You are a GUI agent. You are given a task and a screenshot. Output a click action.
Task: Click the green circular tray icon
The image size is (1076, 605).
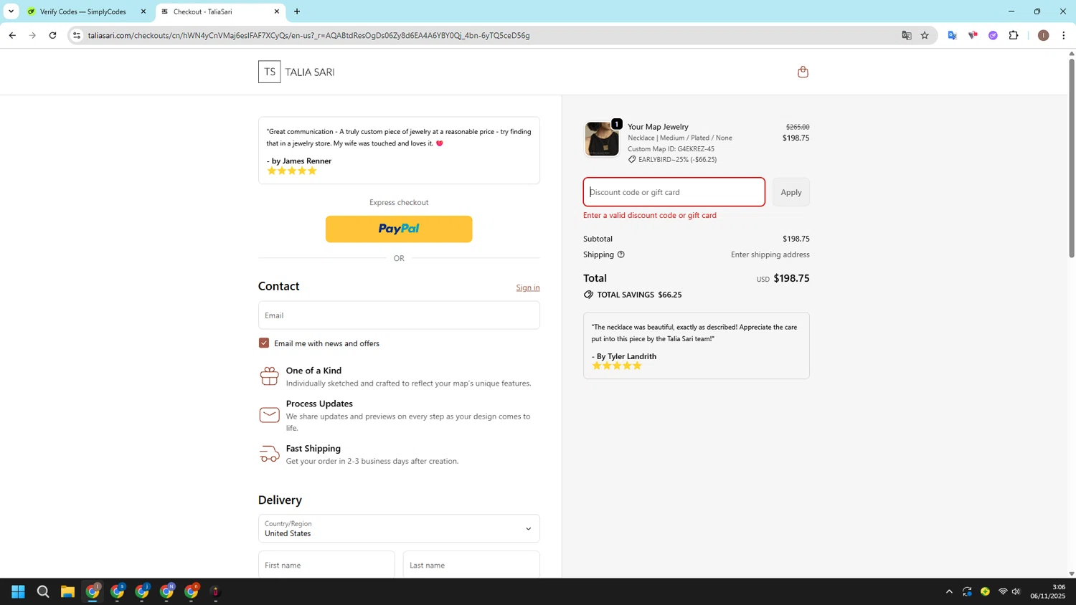pyautogui.click(x=985, y=591)
